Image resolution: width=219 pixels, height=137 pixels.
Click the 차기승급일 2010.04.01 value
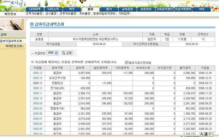[x=99, y=44]
